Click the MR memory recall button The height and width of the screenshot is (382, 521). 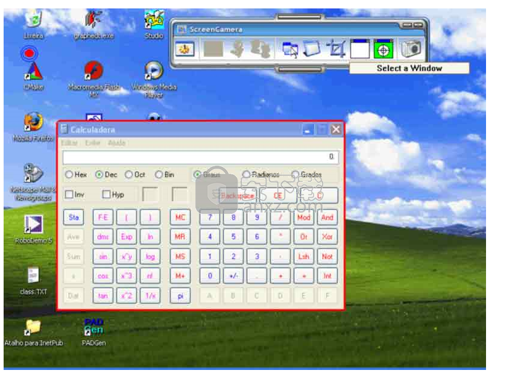coord(180,237)
